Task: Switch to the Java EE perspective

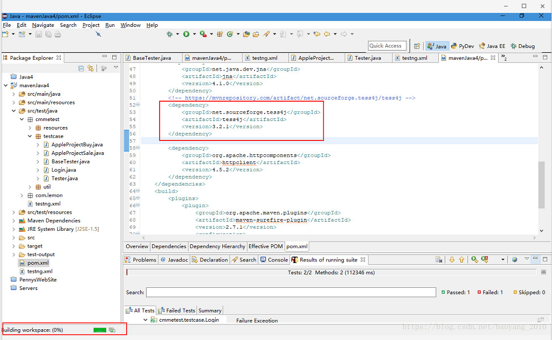Action: 492,46
